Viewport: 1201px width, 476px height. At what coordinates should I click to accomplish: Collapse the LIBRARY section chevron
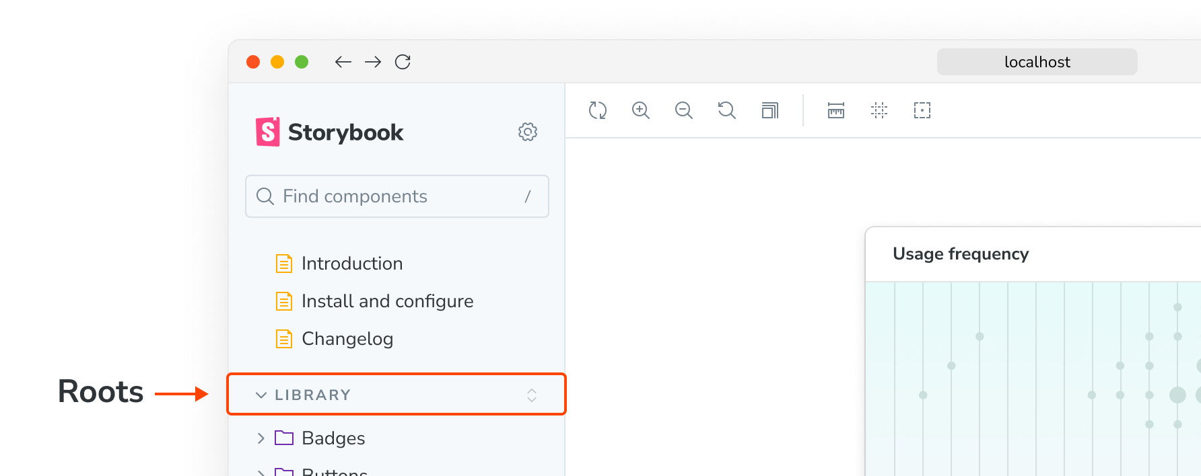point(261,395)
